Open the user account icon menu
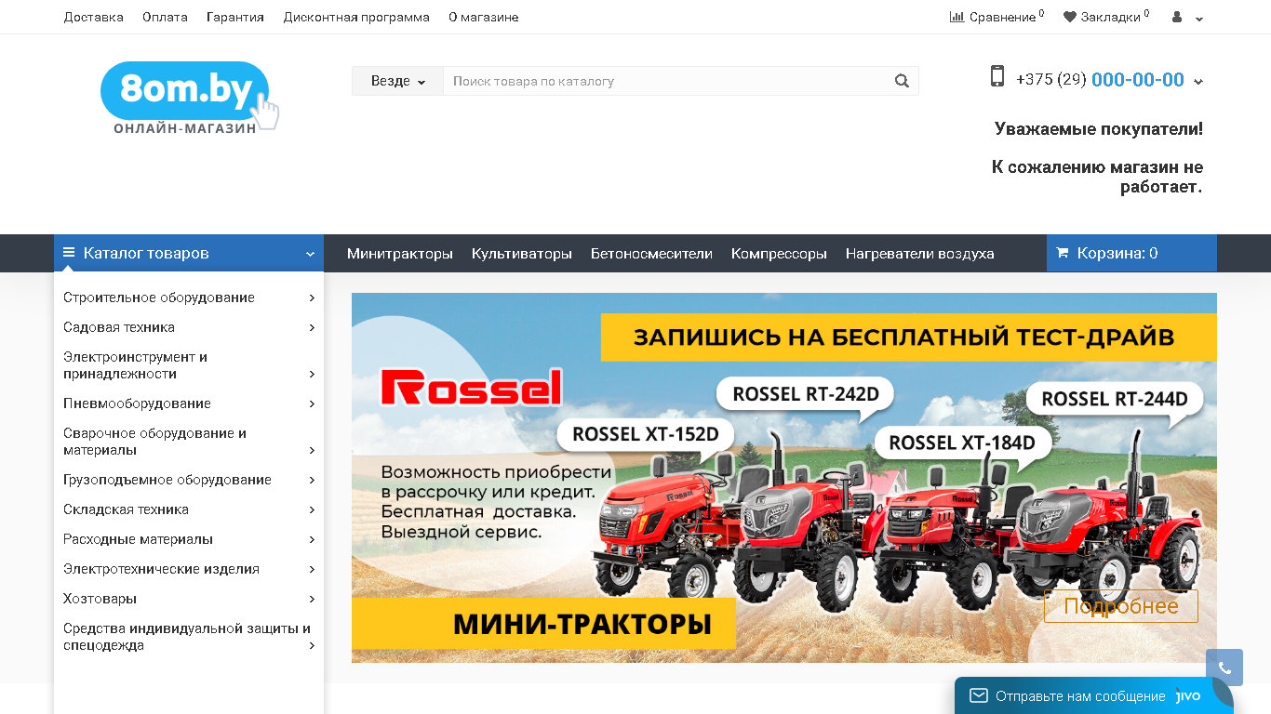 1186,17
